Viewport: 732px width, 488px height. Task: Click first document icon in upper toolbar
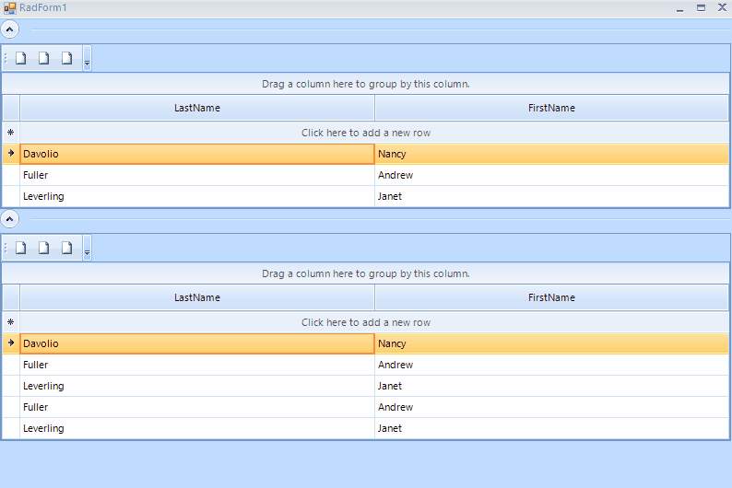(x=20, y=58)
